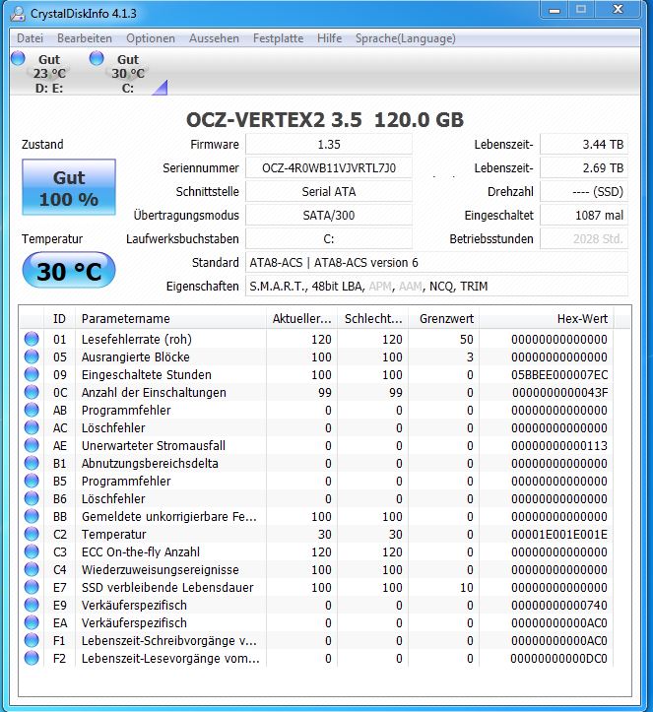
Task: Open the Optionen menu
Action: (151, 38)
